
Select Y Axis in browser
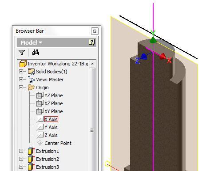[x=51, y=127]
